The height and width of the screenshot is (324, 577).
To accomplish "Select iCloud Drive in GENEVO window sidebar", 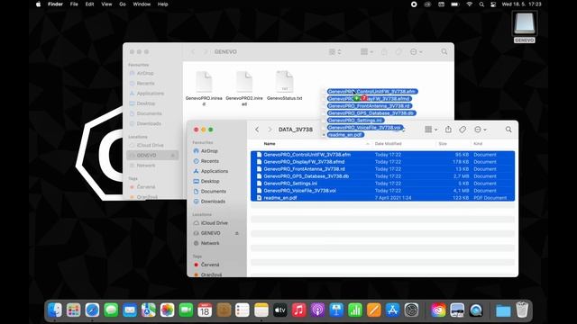I will pyautogui.click(x=146, y=146).
